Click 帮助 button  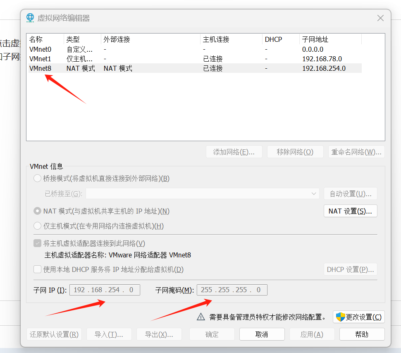pos(362,334)
